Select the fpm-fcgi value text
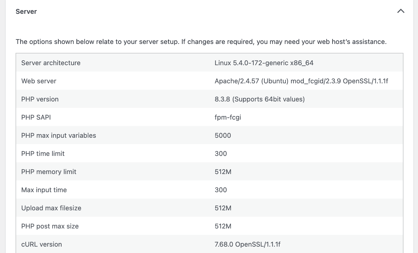The width and height of the screenshot is (418, 253). (228, 117)
